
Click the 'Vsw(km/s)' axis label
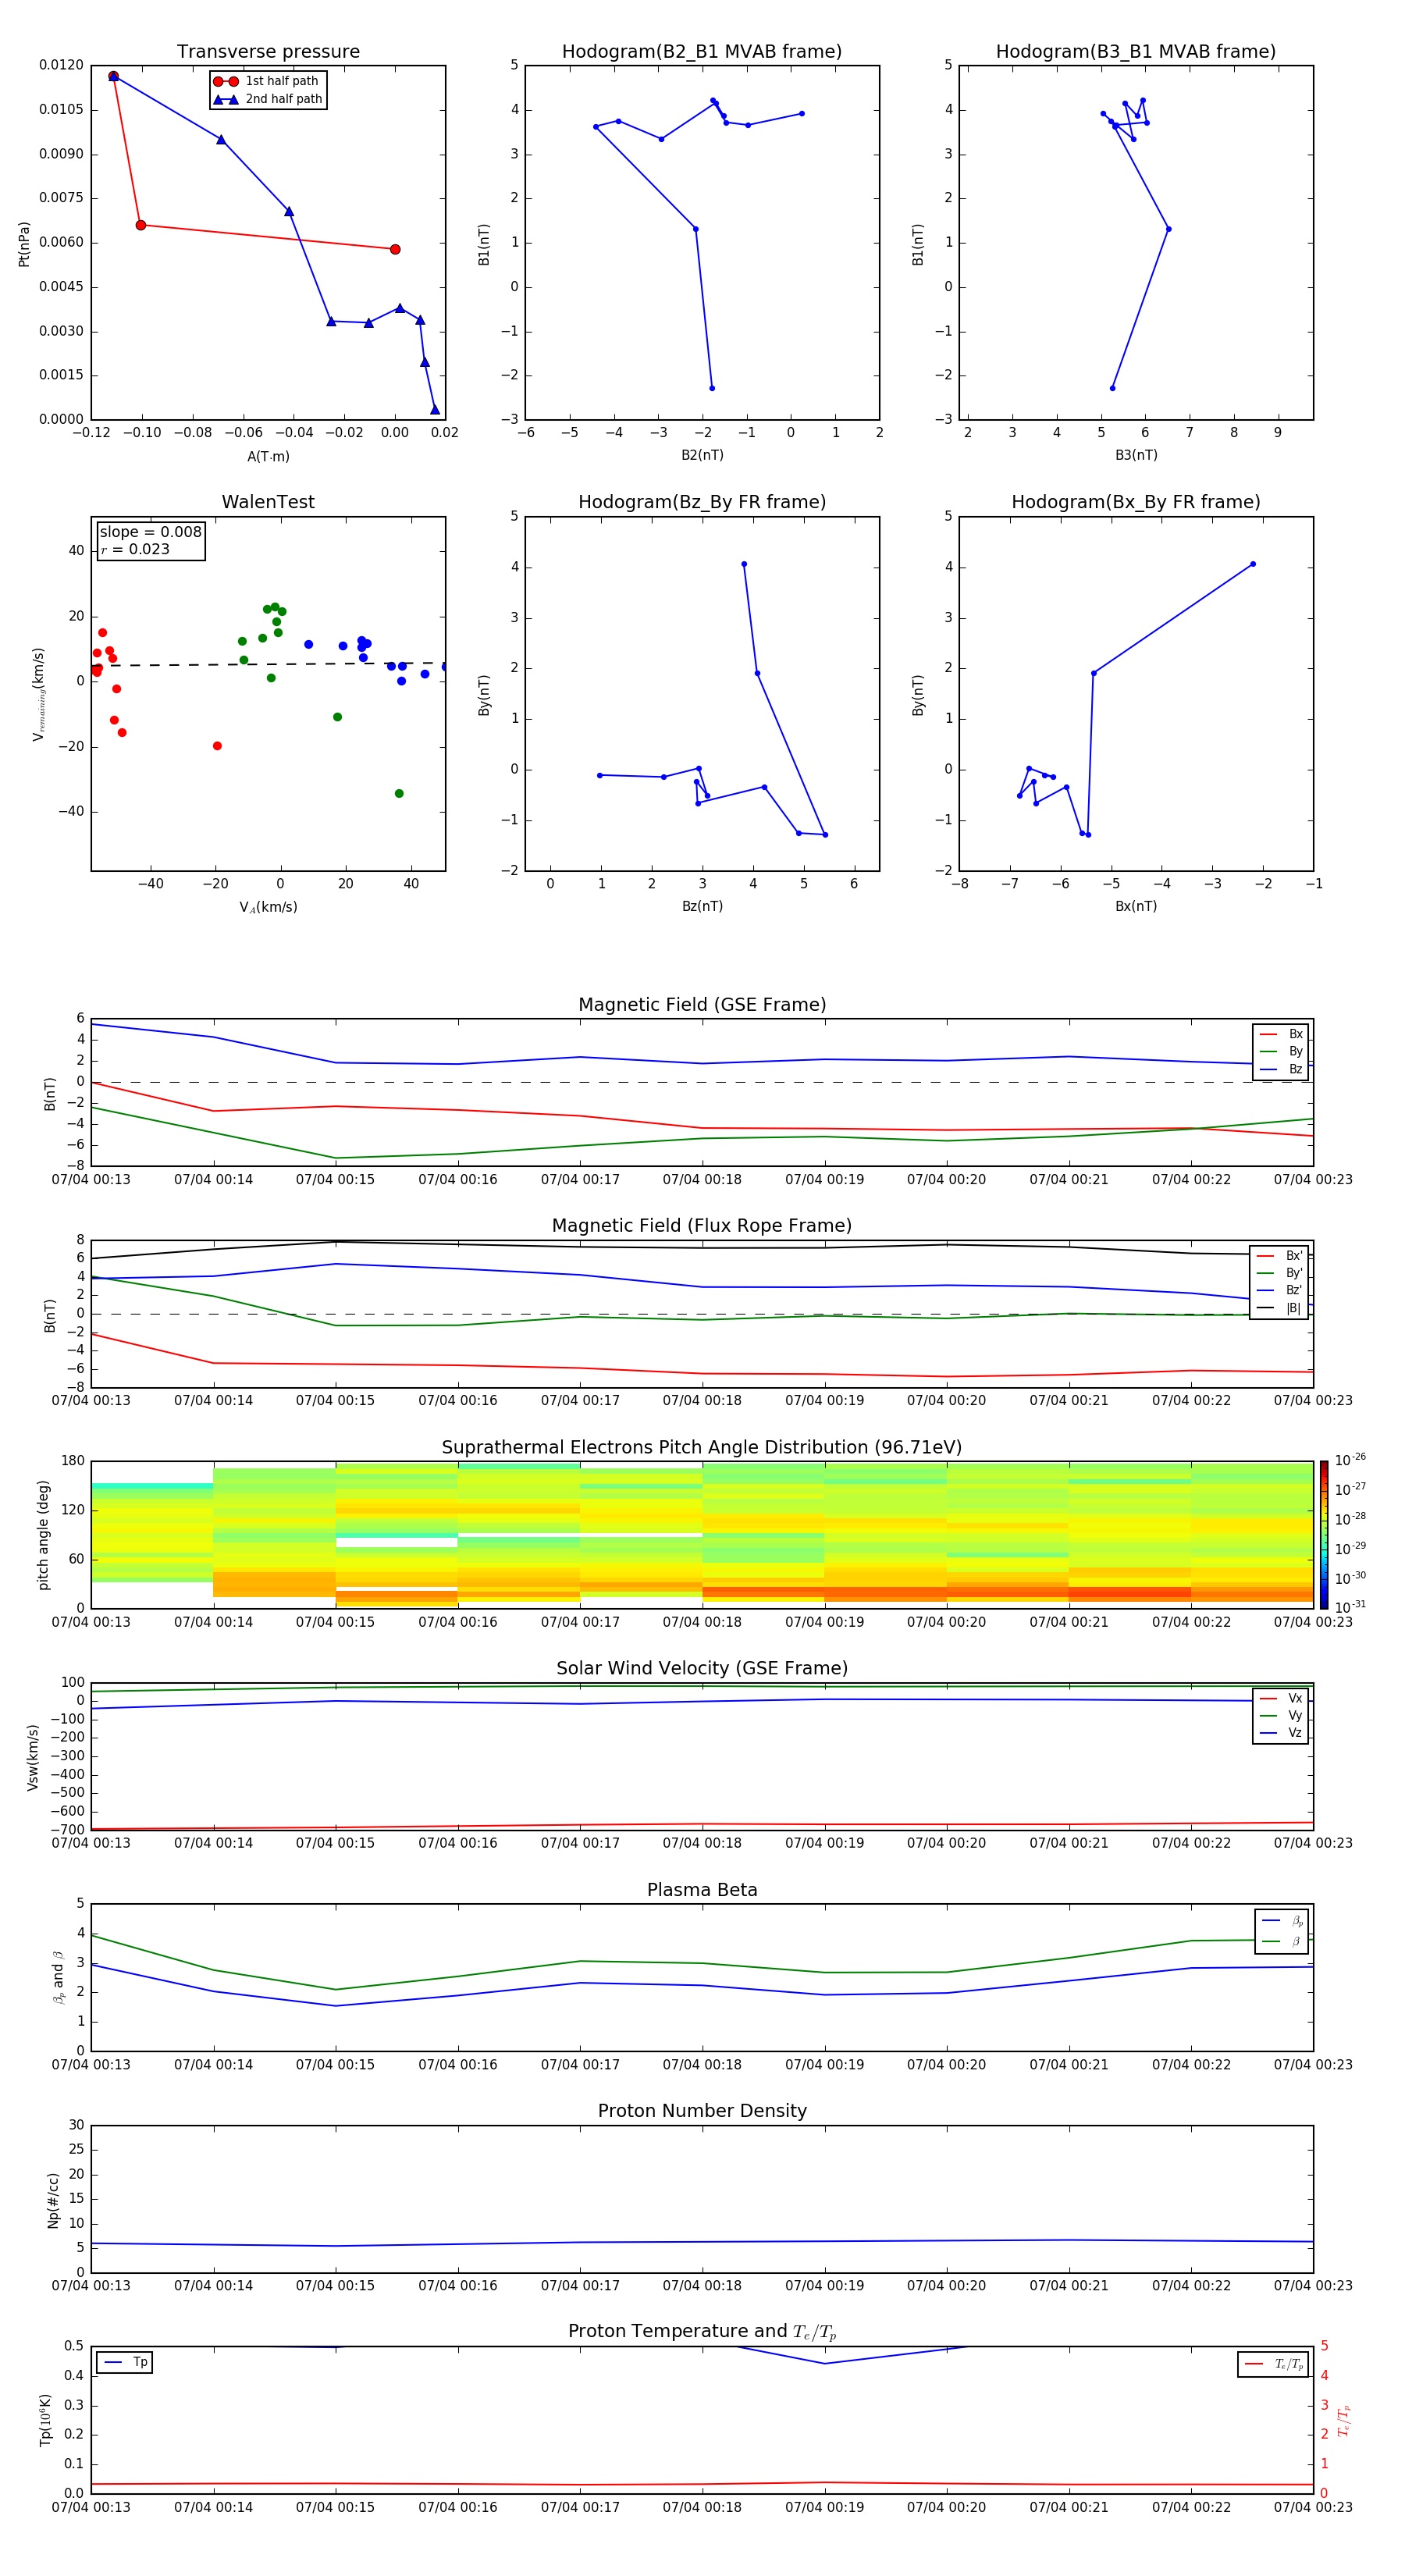33,1756
